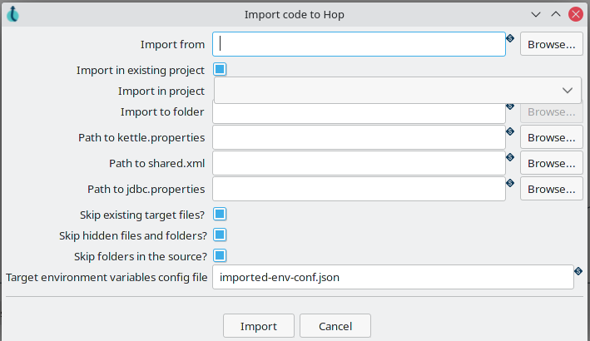Click variable icon beside Import from field
590x341 pixels.
click(510, 38)
